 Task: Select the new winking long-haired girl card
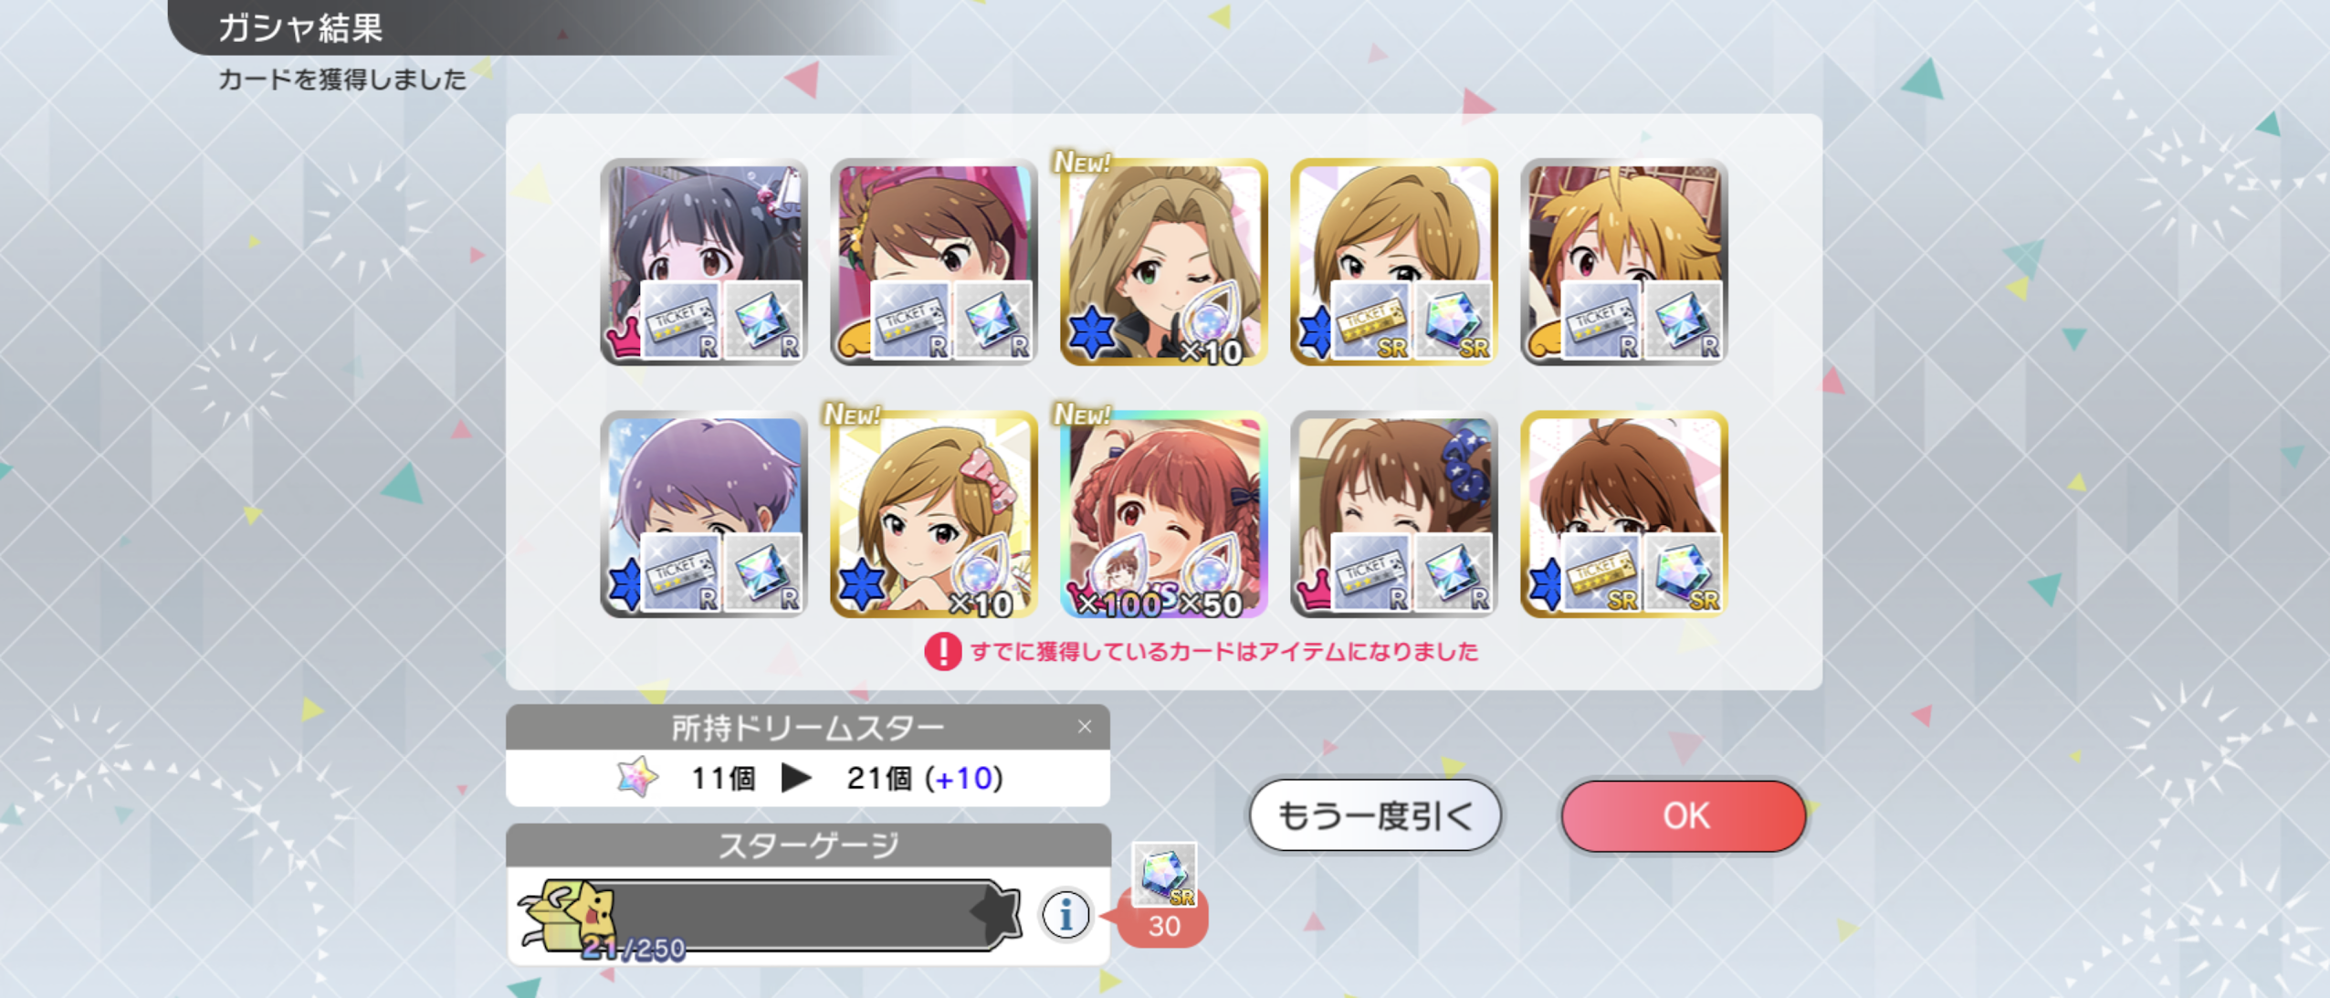click(x=1164, y=262)
